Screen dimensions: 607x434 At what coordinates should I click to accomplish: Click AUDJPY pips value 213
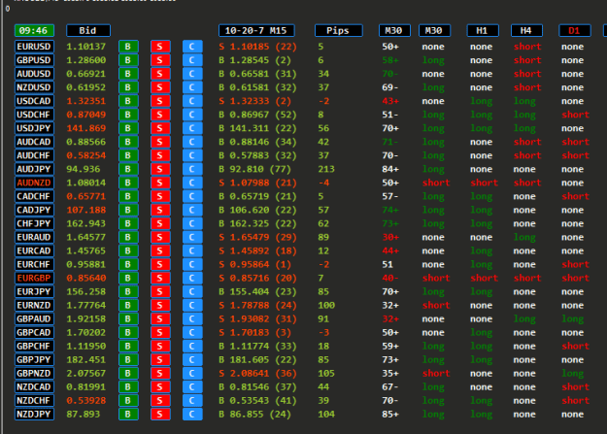[x=326, y=169]
